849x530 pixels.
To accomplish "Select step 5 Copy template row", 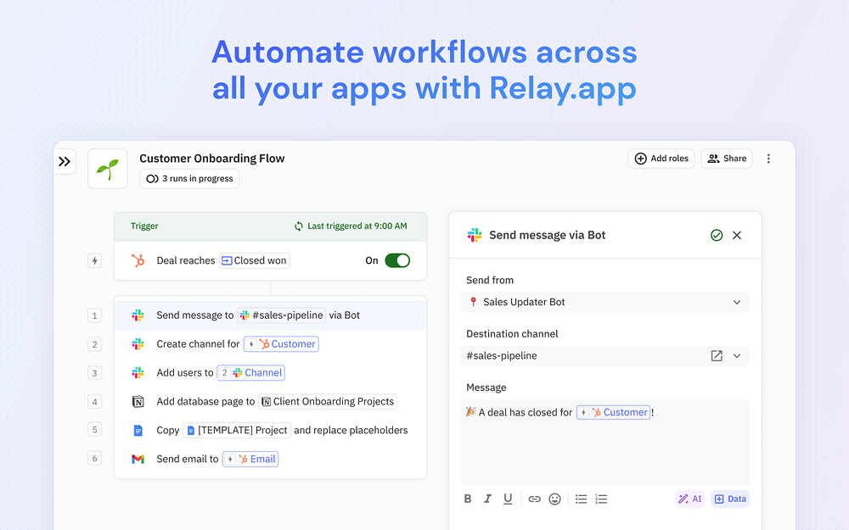I will tap(270, 431).
